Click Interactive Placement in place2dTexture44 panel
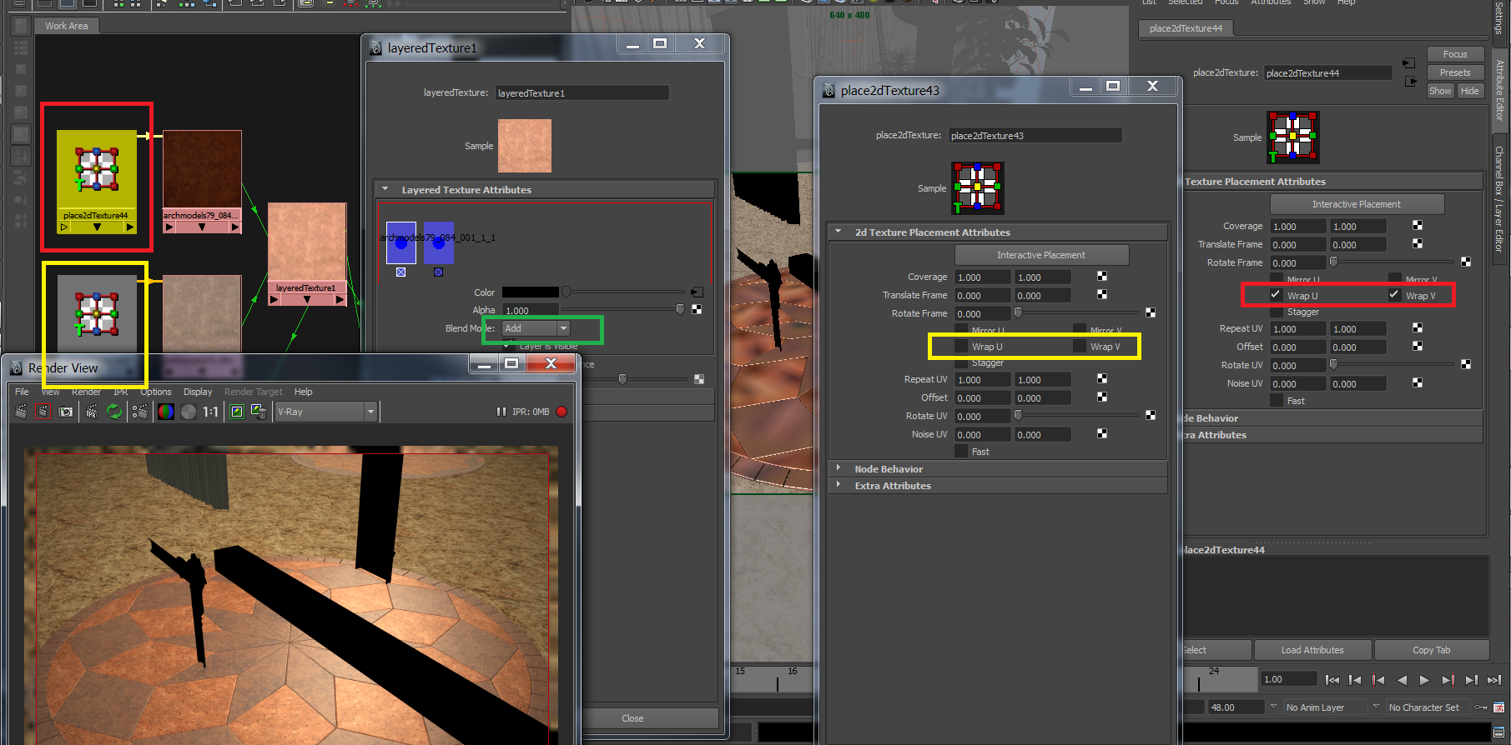 pyautogui.click(x=1357, y=204)
